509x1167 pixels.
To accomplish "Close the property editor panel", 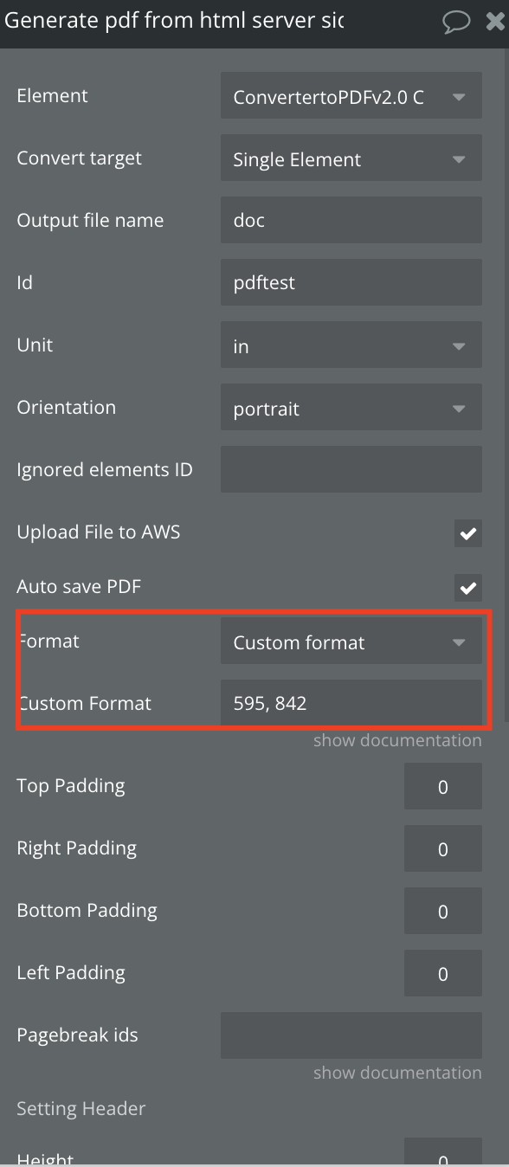I will coord(494,23).
